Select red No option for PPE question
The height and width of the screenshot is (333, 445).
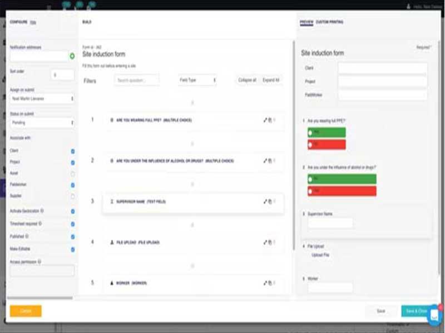pyautogui.click(x=327, y=145)
